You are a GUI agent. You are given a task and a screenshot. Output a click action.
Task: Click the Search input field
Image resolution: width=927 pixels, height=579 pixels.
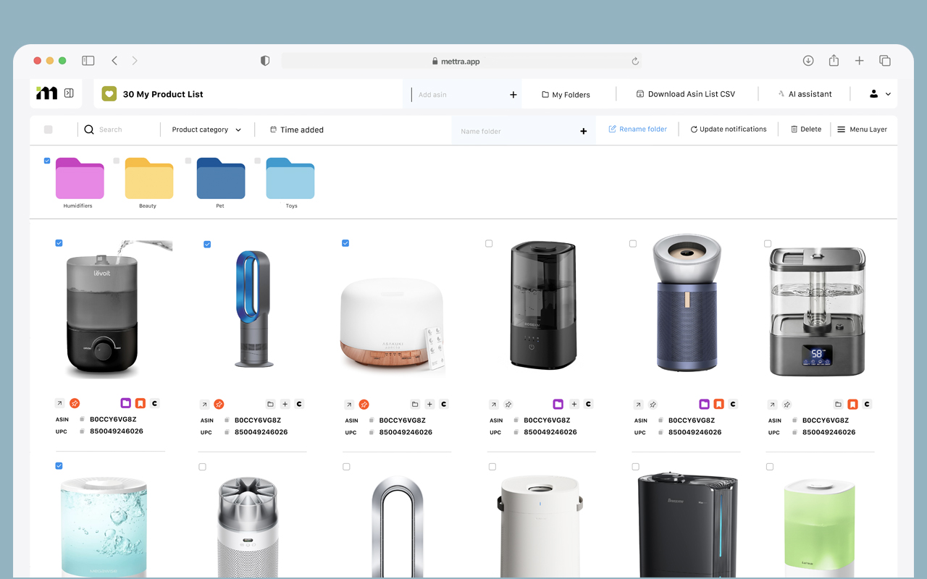119,130
